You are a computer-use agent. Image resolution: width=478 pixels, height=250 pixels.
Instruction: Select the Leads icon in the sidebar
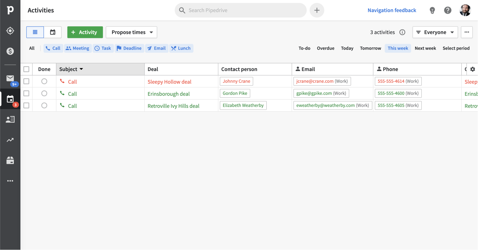10,30
